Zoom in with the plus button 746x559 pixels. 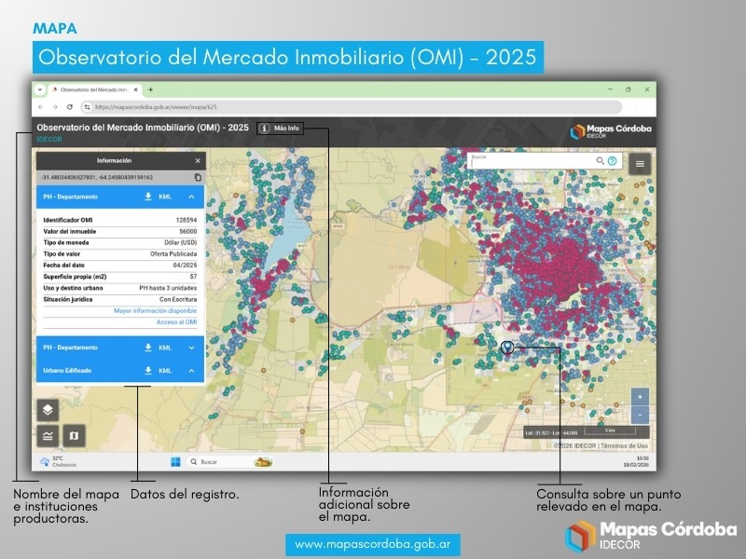(x=640, y=397)
